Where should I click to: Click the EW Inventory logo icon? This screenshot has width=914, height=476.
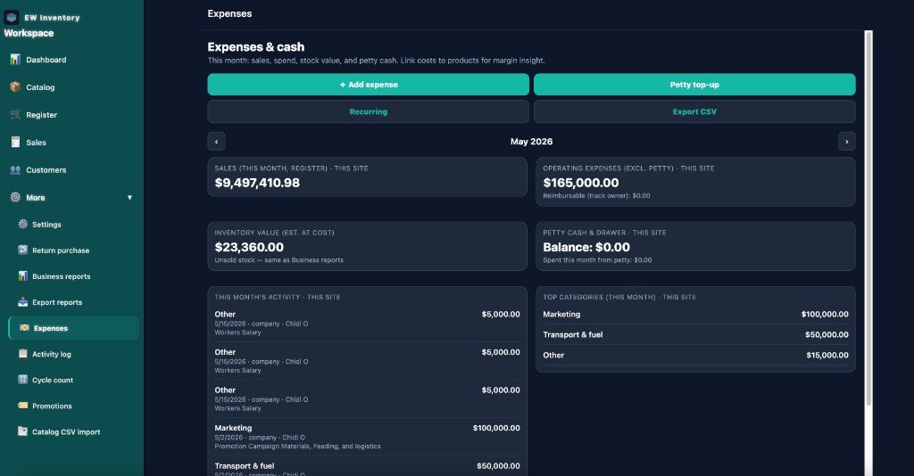[11, 18]
